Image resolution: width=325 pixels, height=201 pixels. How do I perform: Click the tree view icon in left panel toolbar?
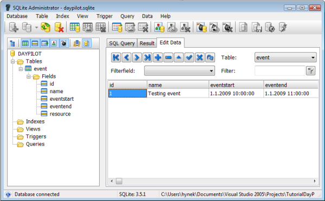pos(12,43)
